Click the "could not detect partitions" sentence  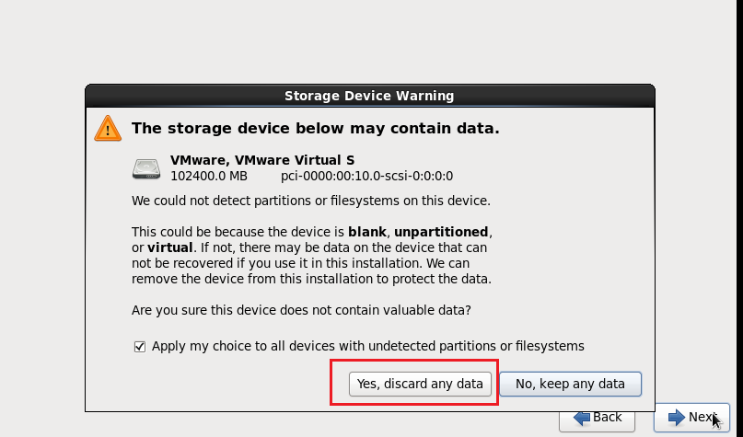coord(310,200)
